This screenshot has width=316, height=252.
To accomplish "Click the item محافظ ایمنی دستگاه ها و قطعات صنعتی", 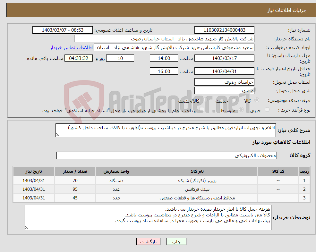I will (x=197, y=198).
